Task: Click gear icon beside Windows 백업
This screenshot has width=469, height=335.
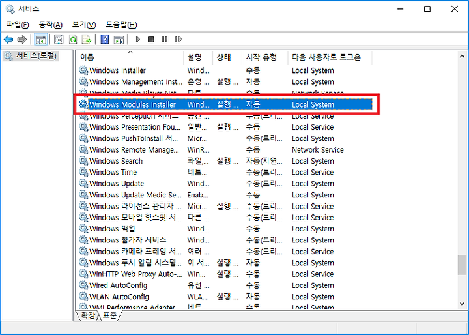Action: pyautogui.click(x=83, y=228)
